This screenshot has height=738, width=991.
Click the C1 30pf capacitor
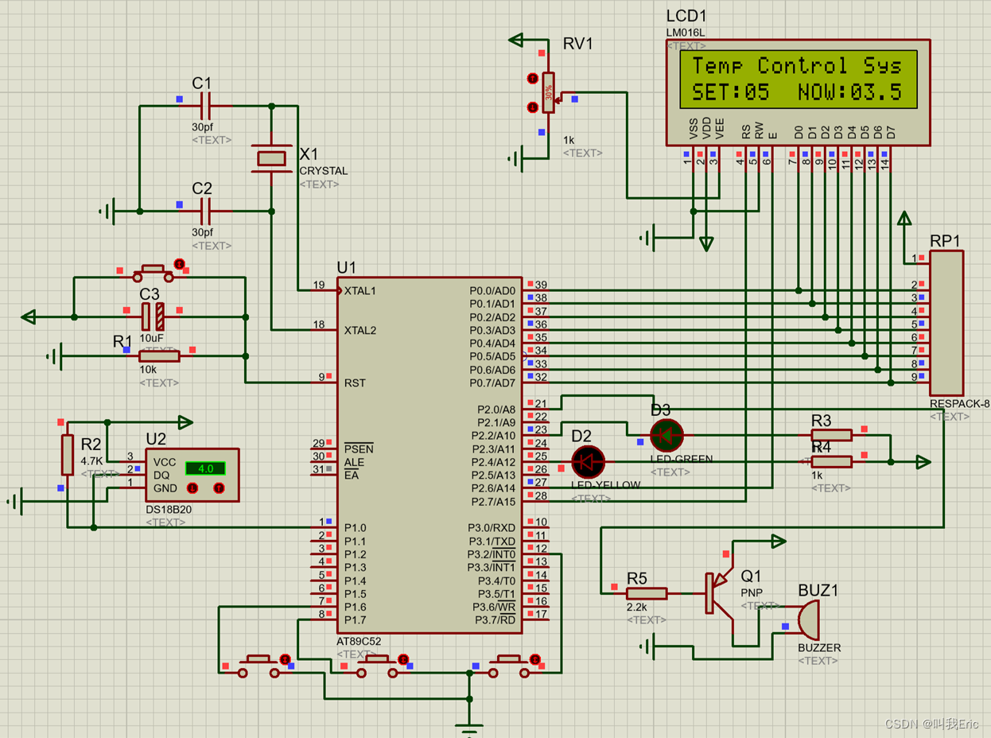[x=204, y=105]
